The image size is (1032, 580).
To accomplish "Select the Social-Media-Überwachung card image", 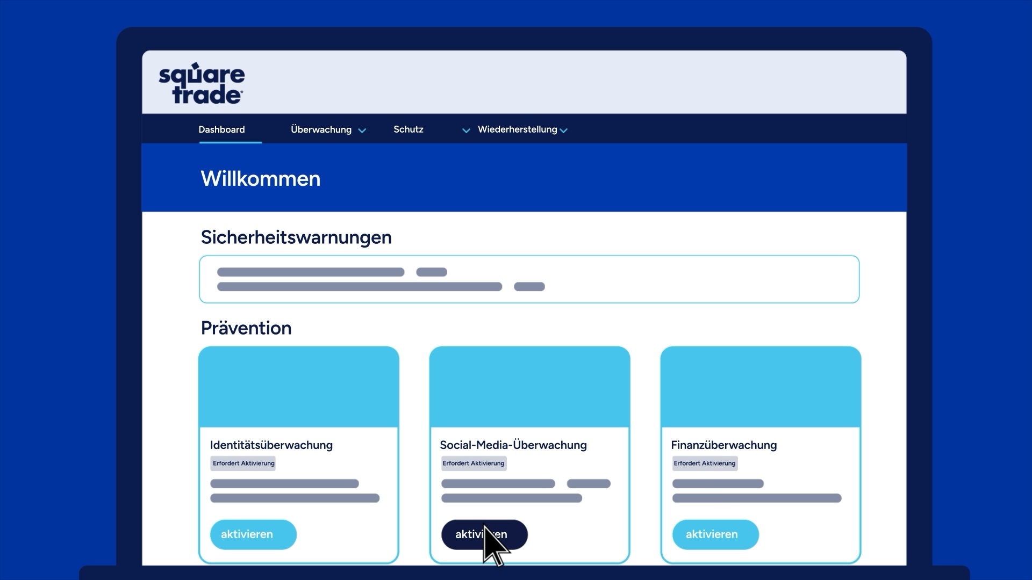I will (x=530, y=387).
